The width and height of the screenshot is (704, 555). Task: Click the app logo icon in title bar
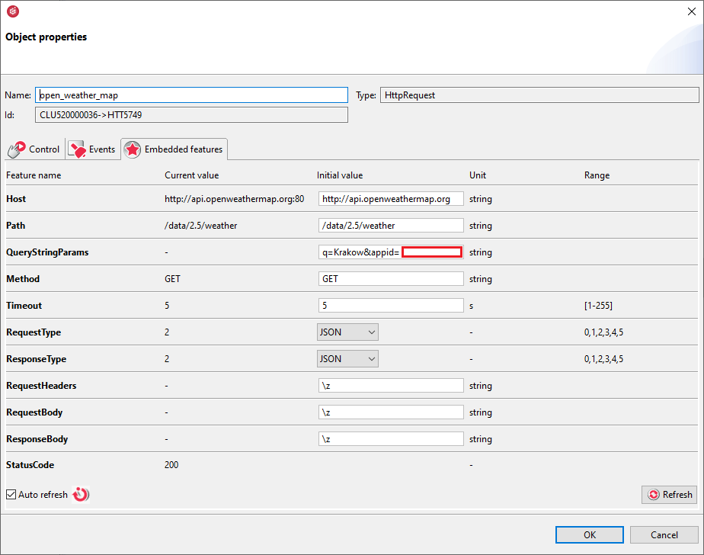[12, 11]
